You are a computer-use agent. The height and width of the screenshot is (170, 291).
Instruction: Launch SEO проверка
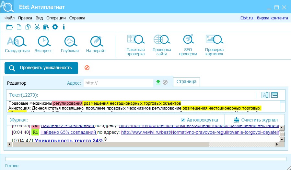point(188,46)
